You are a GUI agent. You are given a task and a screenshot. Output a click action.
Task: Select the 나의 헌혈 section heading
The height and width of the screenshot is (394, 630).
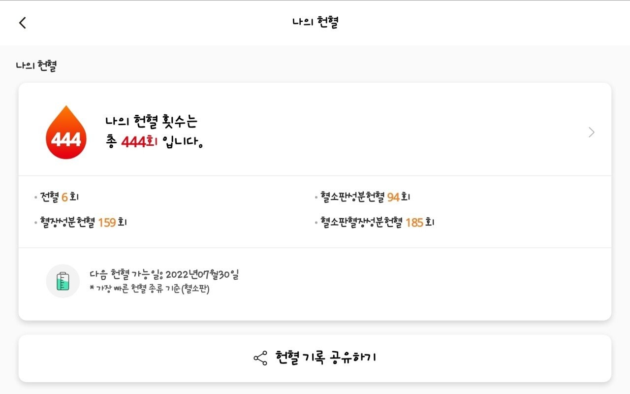point(36,66)
